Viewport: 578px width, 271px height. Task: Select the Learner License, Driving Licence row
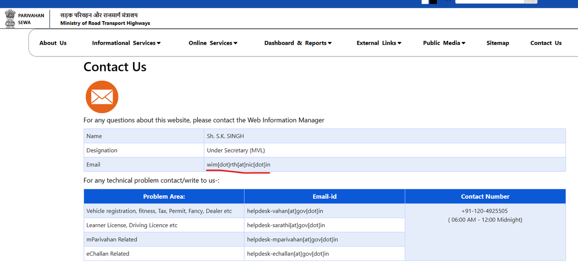164,225
